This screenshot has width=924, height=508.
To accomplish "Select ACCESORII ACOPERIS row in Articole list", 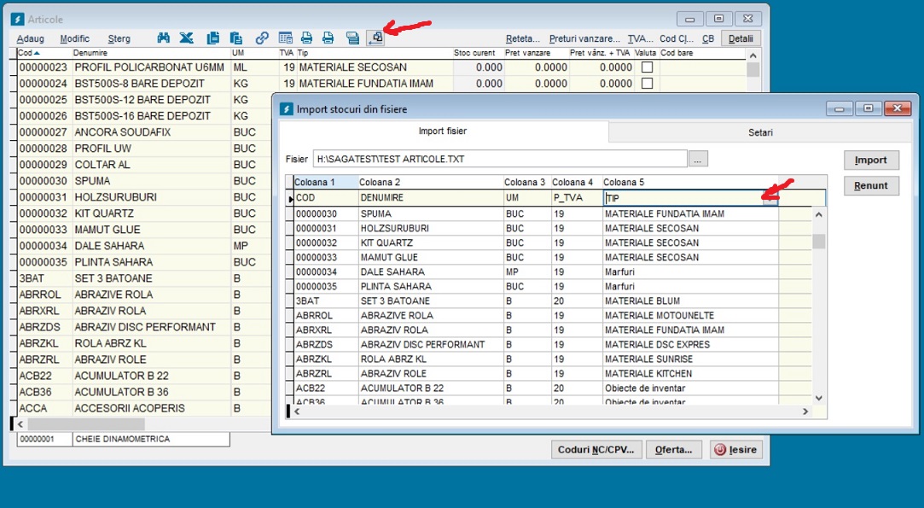I will (144, 408).
